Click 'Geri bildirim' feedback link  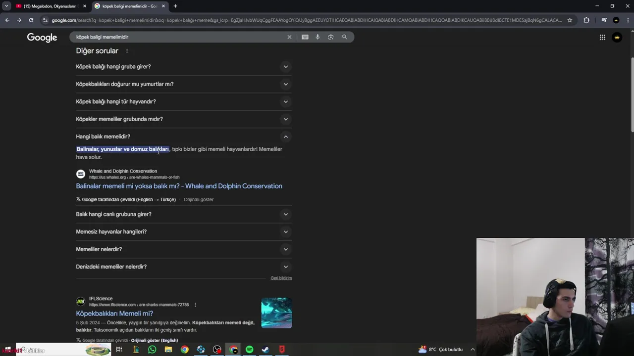281,278
